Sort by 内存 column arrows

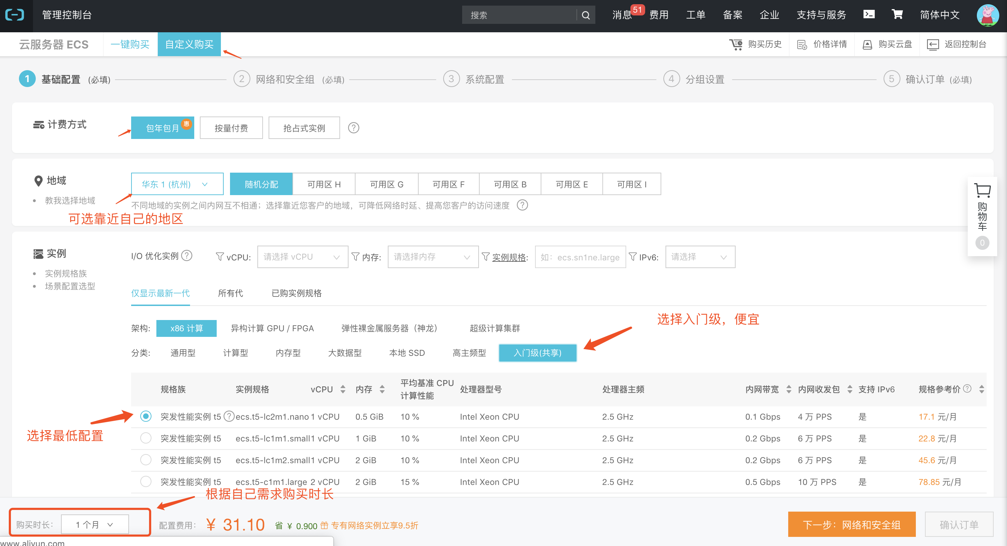382,389
